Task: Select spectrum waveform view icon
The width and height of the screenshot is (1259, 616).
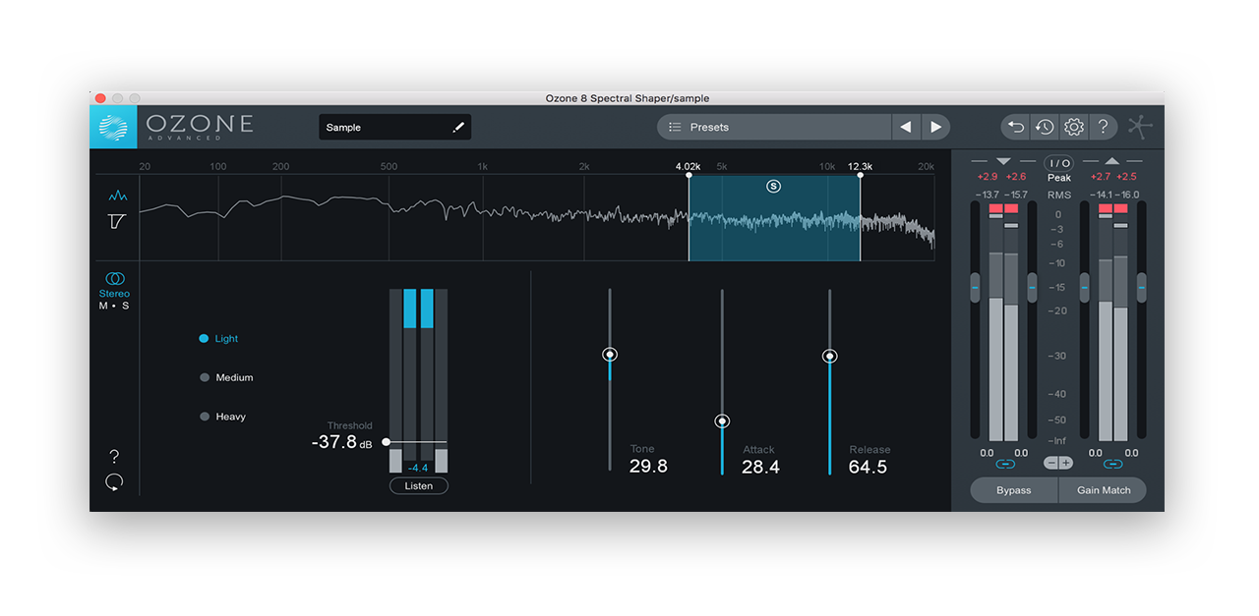Action: click(117, 196)
